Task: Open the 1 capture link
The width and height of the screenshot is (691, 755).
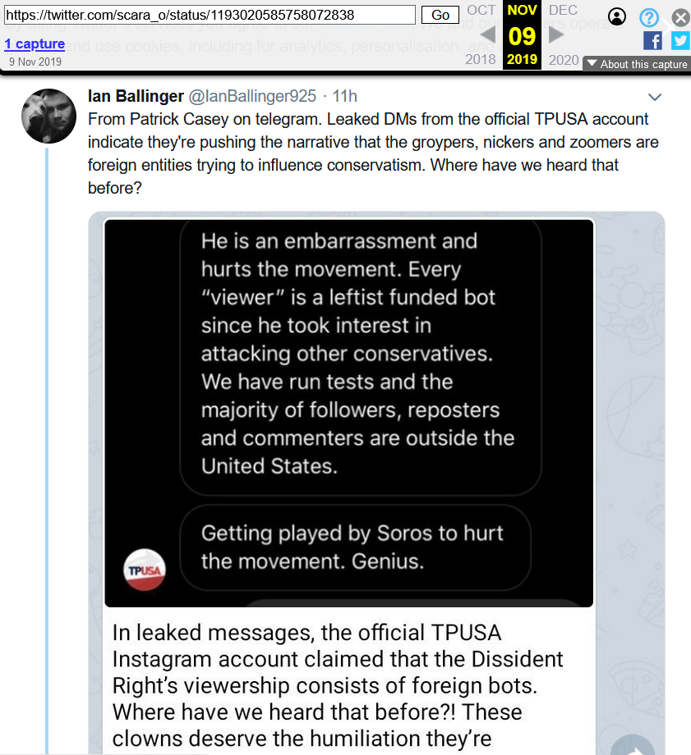Action: click(x=34, y=43)
